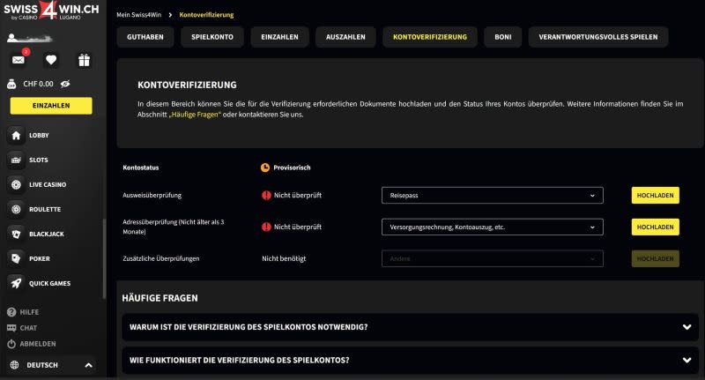Click Adressüberprüfung red warning icon
This screenshot has width=705, height=380.
pyautogui.click(x=266, y=227)
